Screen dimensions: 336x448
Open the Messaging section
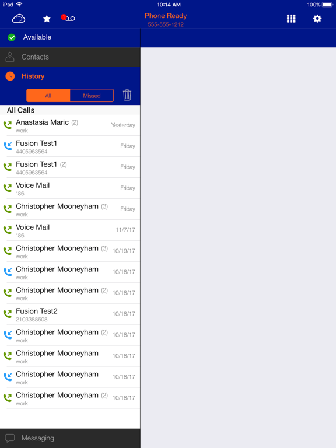pos(70,438)
